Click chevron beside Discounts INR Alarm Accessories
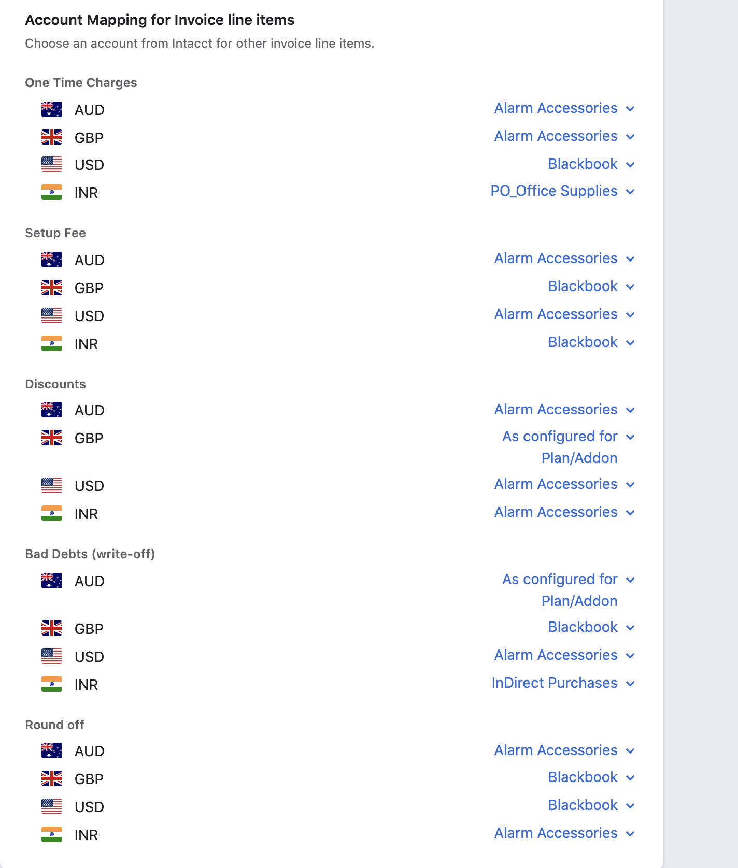This screenshot has height=868, width=738. tap(630, 513)
